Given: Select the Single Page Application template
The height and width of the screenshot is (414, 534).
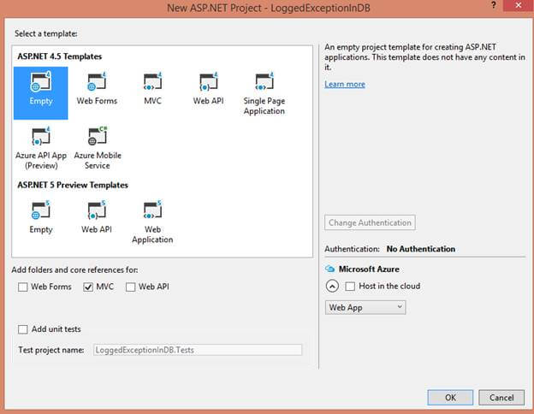Looking at the screenshot, I should click(264, 93).
